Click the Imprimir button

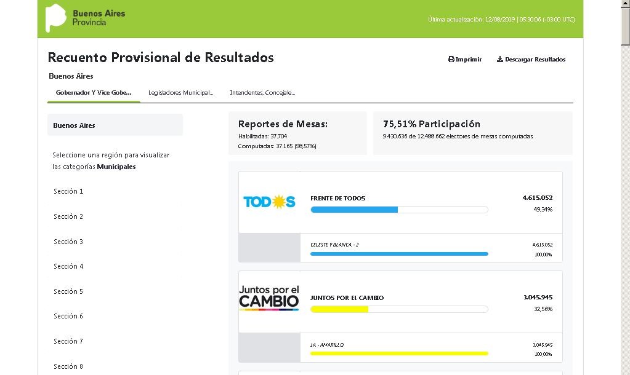click(465, 60)
